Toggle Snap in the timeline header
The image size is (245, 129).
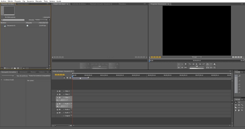[64, 78]
